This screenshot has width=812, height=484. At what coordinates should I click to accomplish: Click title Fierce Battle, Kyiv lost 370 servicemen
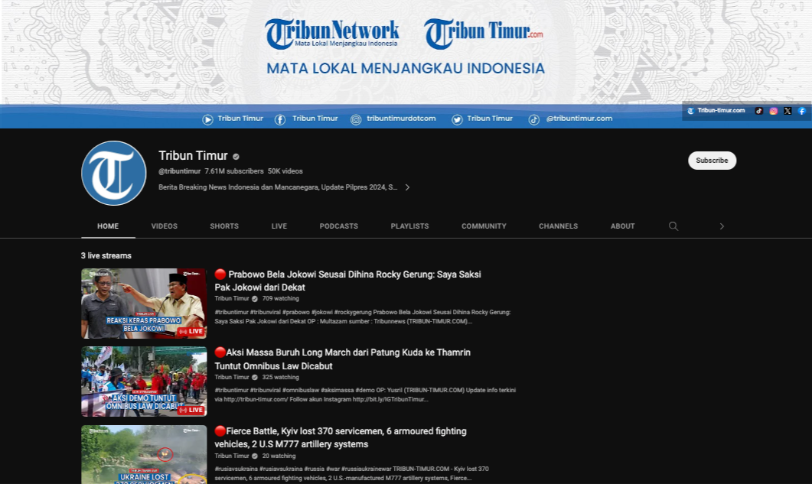pos(341,437)
